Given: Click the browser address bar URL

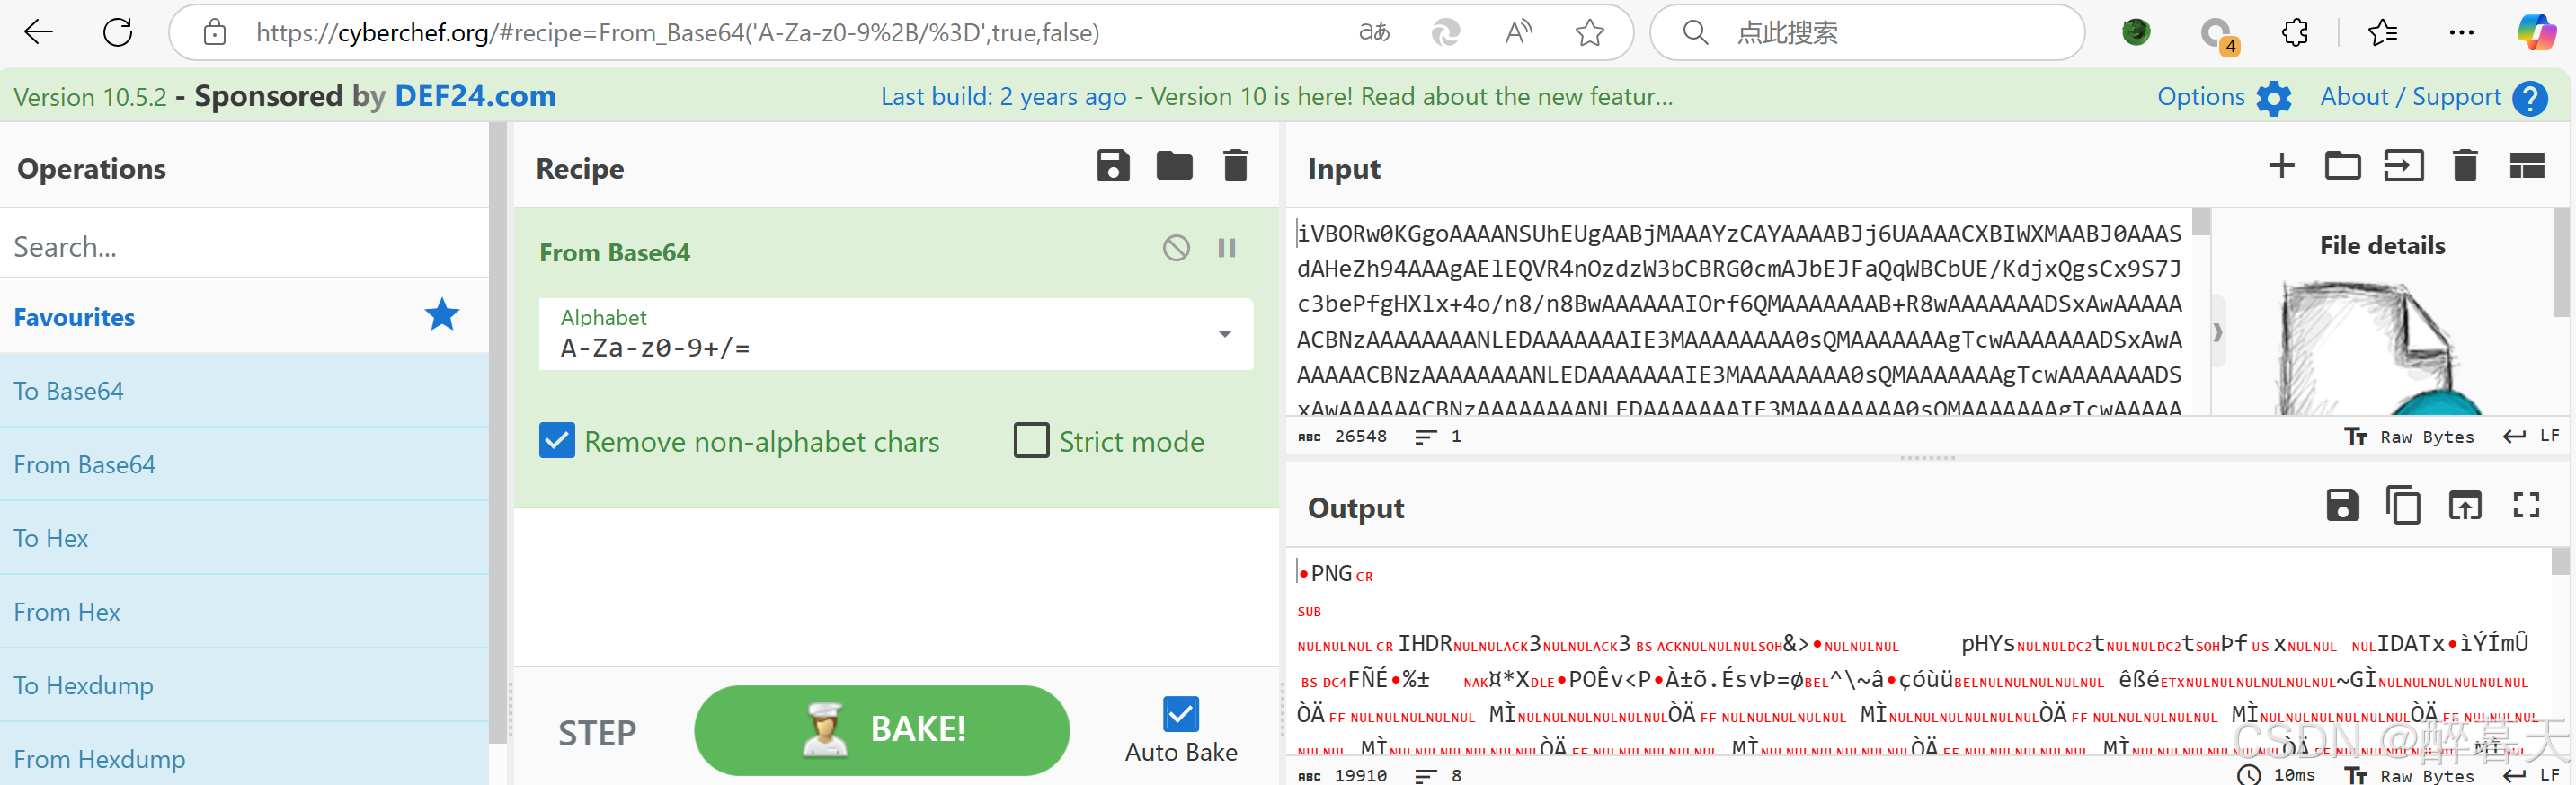Looking at the screenshot, I should tap(678, 33).
